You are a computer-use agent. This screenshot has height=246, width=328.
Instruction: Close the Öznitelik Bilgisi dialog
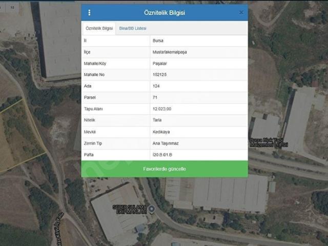241,12
